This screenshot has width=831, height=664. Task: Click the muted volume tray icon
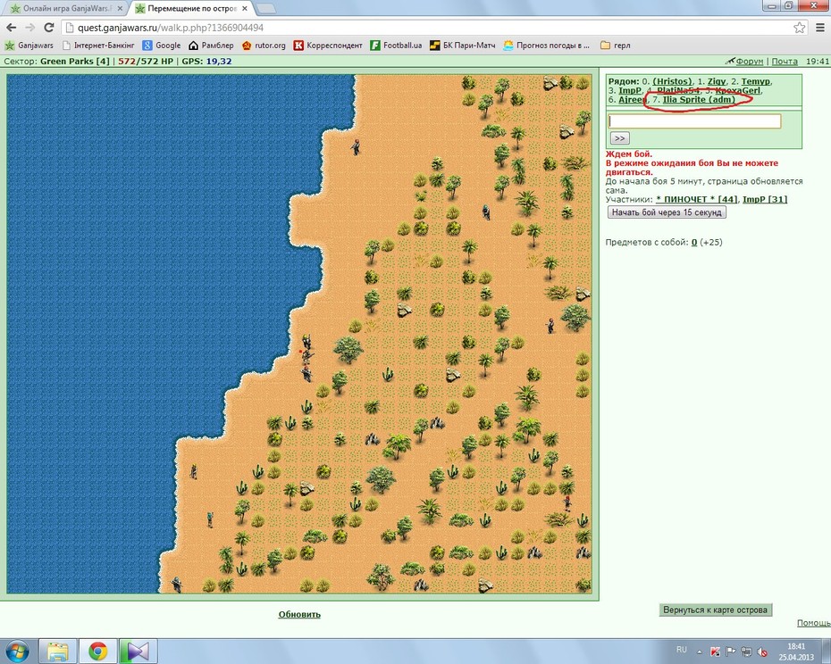(762, 652)
